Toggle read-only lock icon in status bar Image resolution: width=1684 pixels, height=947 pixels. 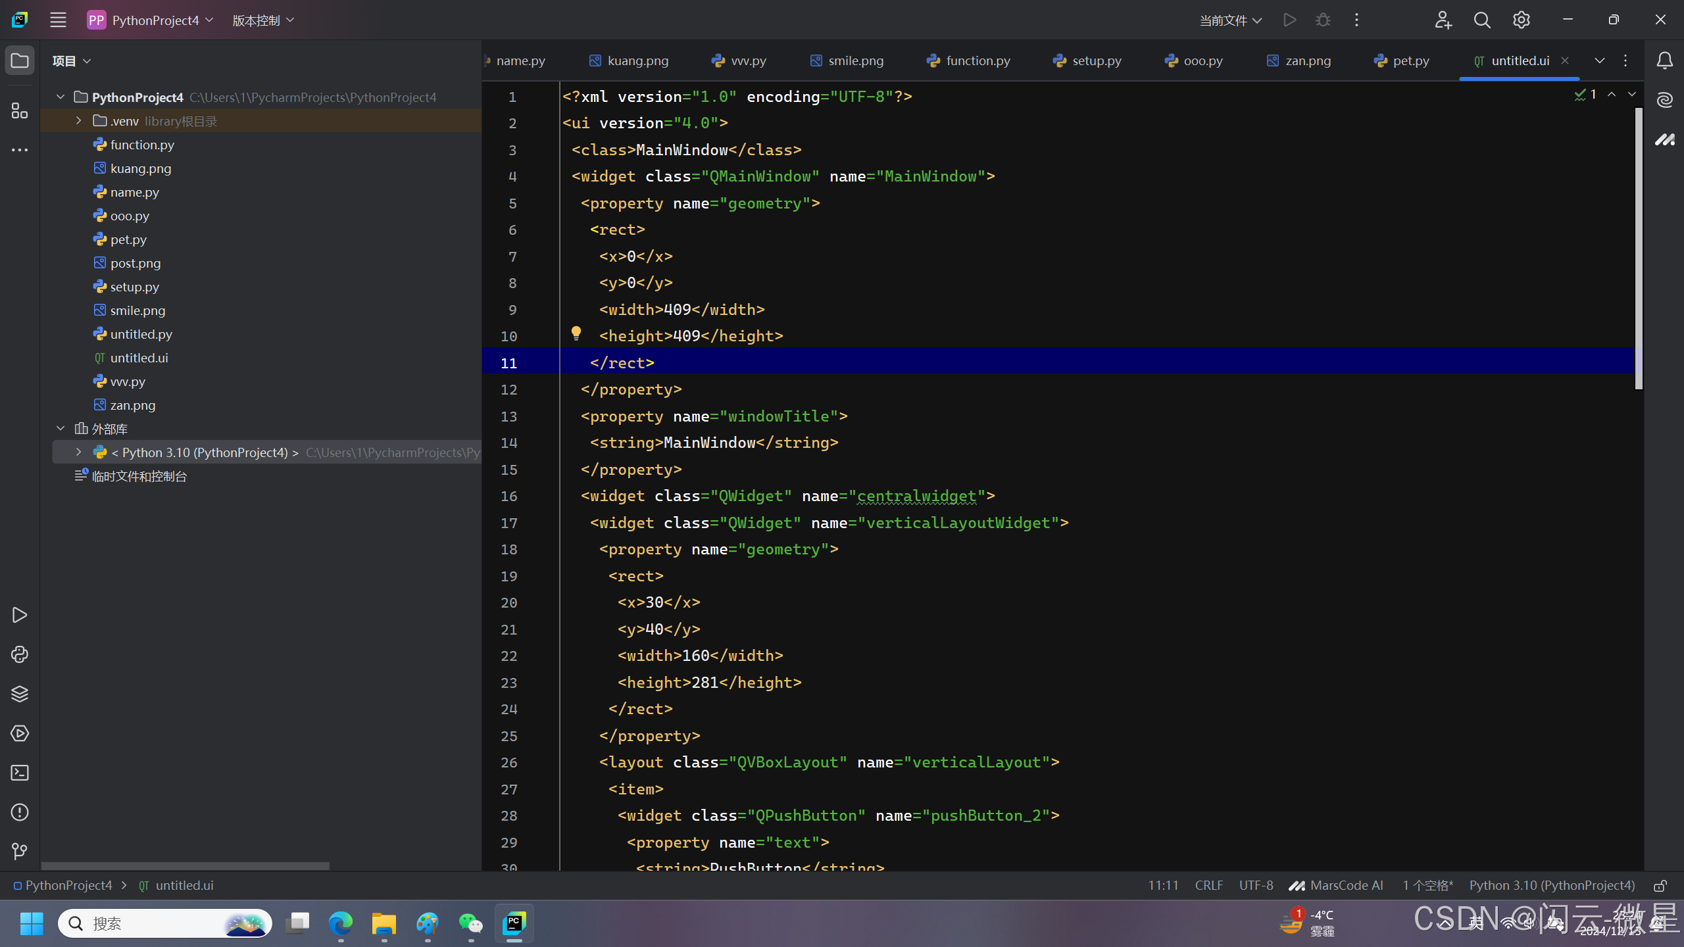[1660, 886]
